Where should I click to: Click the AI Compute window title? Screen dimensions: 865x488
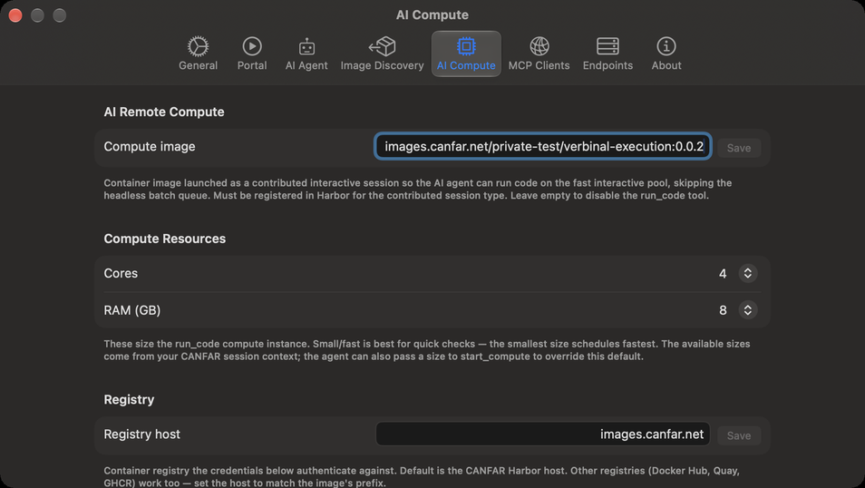pyautogui.click(x=432, y=15)
